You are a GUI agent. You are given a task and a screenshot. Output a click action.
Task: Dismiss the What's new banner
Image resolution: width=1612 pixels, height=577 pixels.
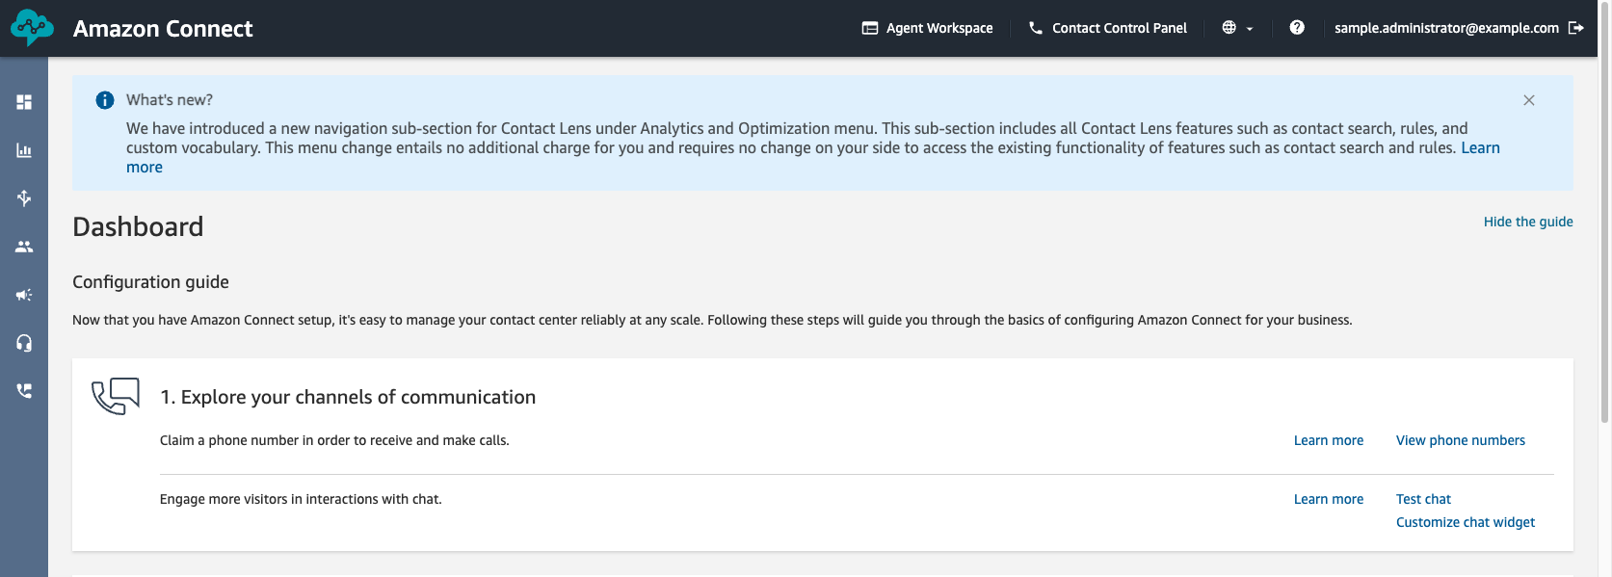tap(1529, 100)
